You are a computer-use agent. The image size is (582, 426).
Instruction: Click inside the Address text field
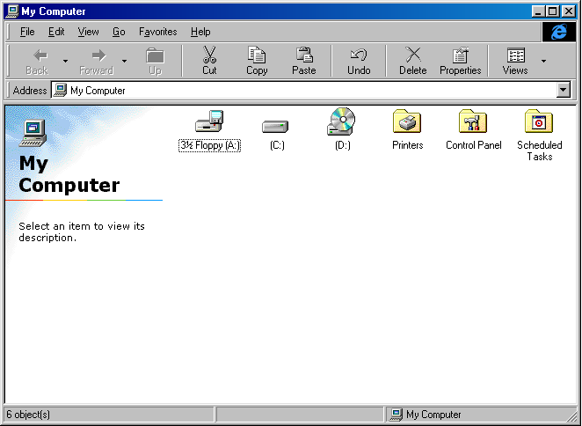(304, 90)
